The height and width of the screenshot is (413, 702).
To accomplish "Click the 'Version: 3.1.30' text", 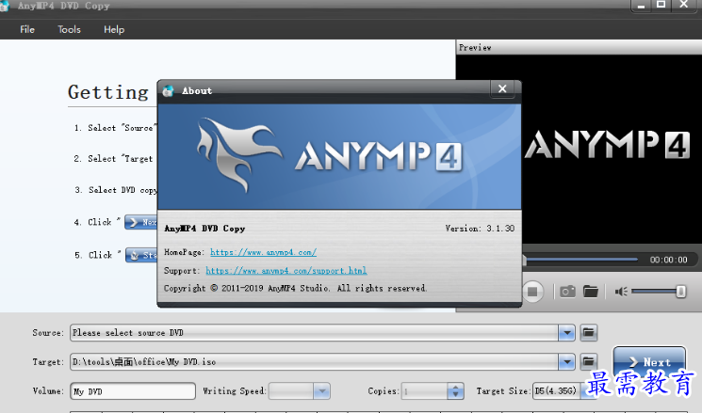I will 480,229.
